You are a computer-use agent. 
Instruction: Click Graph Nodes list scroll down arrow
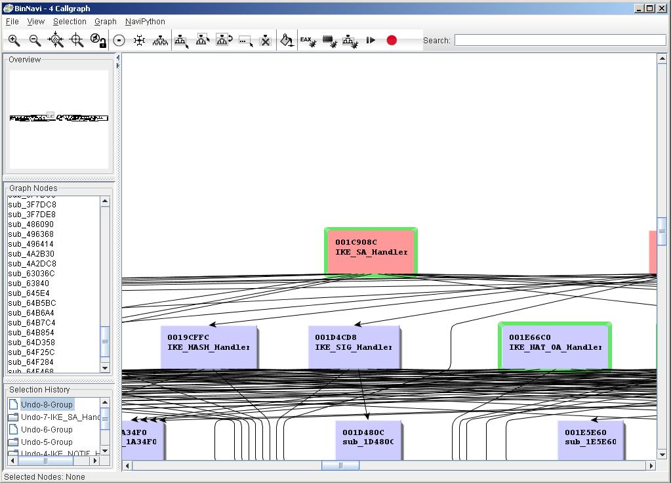pyautogui.click(x=105, y=367)
